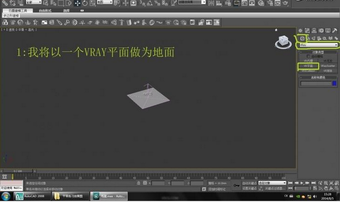Toggle the 3D Snaps icon
The height and width of the screenshot is (202, 340).
coord(142,3)
